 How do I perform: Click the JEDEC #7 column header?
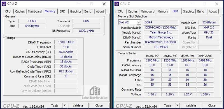tap(152, 56)
